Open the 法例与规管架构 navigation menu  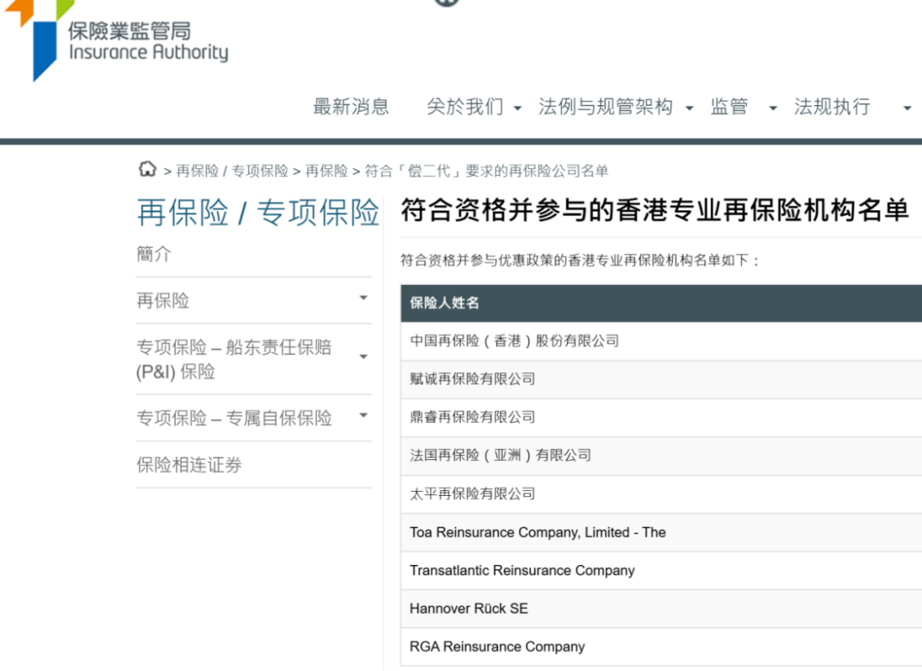[x=605, y=107]
